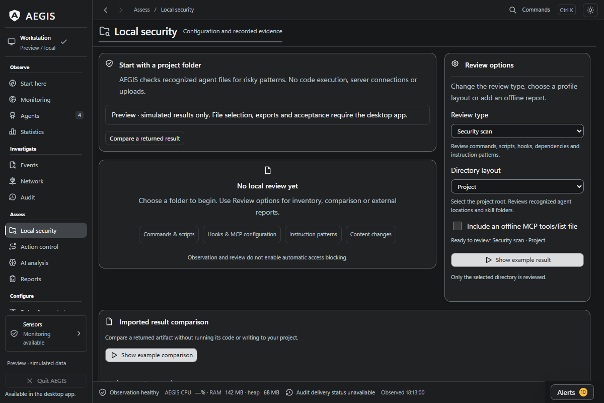The height and width of the screenshot is (403, 604).
Task: Click the shield icon beside Start with project folder
Action: tap(109, 64)
